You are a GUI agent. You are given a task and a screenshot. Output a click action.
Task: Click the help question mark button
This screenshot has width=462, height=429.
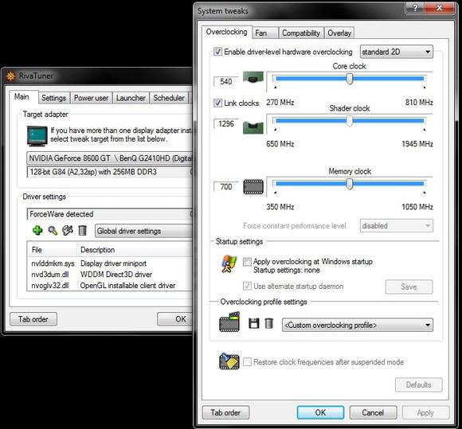point(415,7)
